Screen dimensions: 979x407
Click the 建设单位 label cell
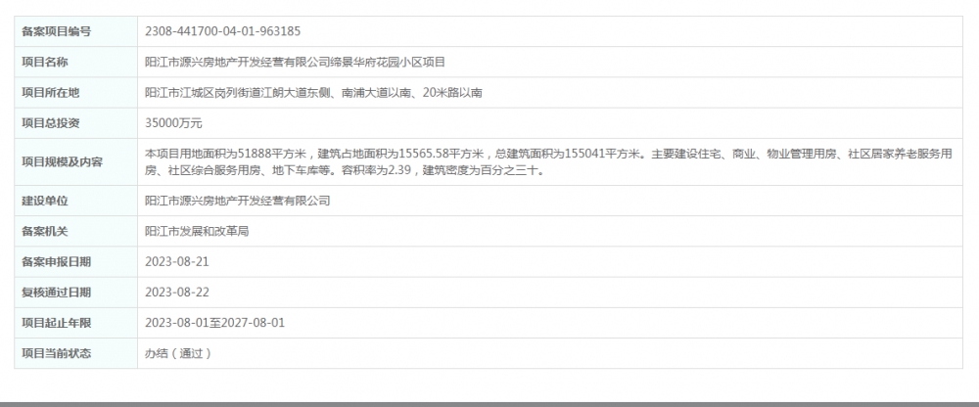(x=75, y=201)
